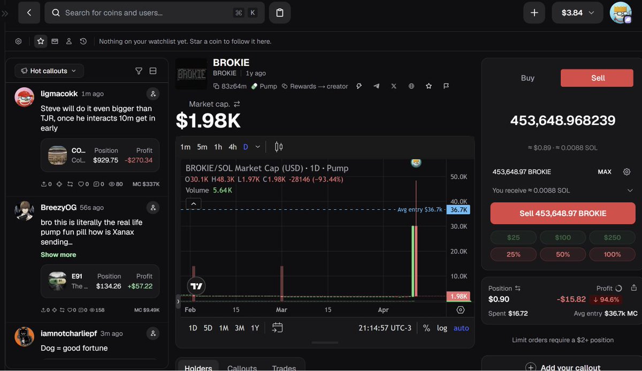Go back with the left chevron button
This screenshot has height=371, width=642.
pos(29,13)
